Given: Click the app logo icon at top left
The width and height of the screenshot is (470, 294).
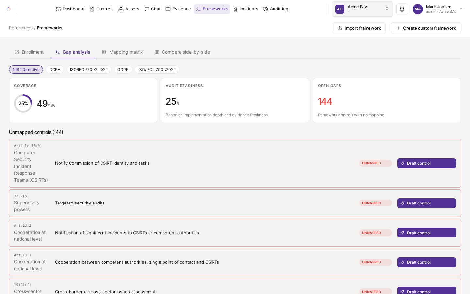Looking at the screenshot, I should [8, 9].
